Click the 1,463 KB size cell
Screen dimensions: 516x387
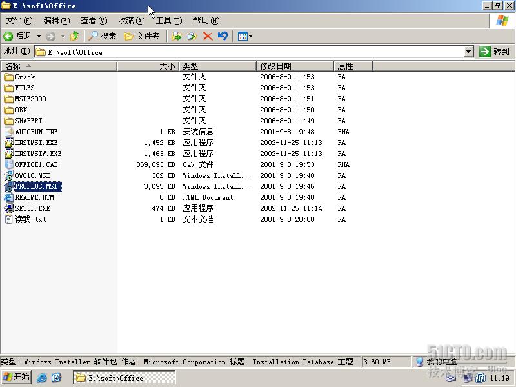click(159, 154)
